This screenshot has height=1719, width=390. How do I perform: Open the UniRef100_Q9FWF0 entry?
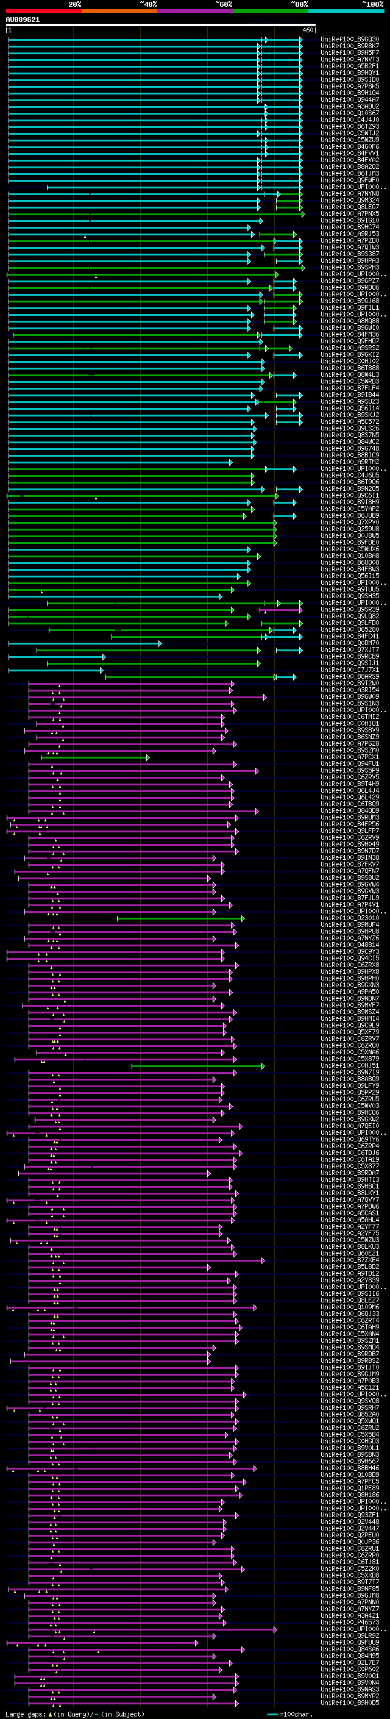[x=350, y=179]
